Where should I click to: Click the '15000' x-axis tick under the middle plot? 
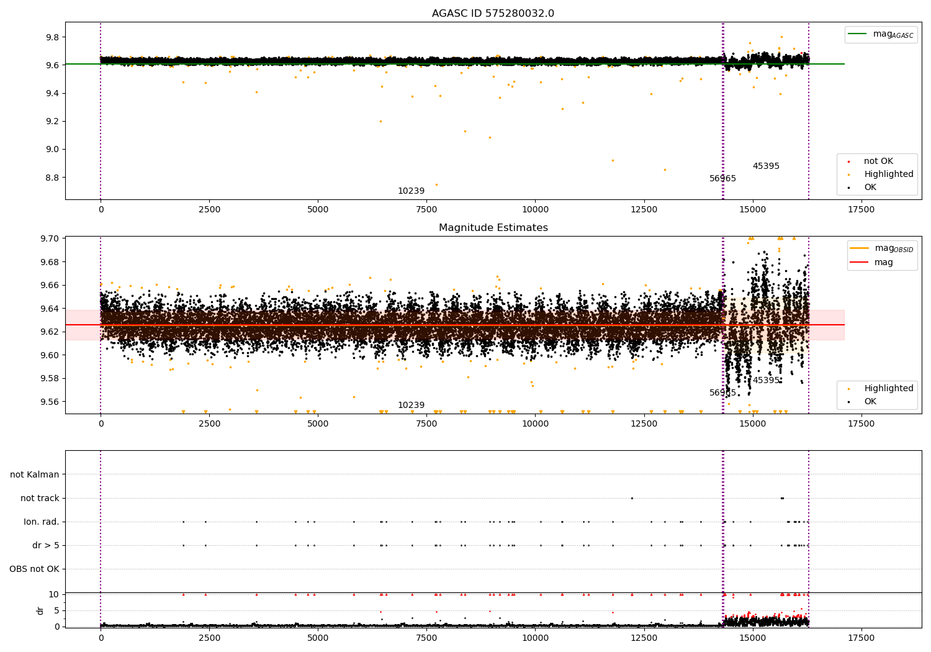click(752, 424)
